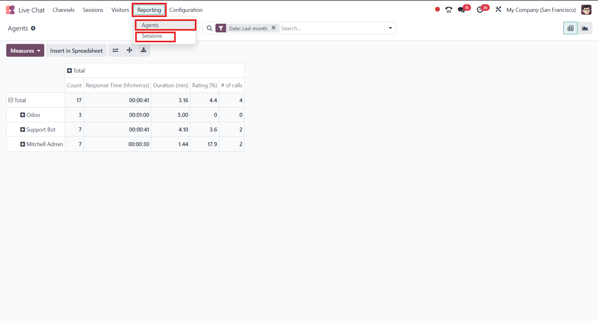The width and height of the screenshot is (598, 321).
Task: Open the developer tools wrench icon
Action: (x=498, y=9)
